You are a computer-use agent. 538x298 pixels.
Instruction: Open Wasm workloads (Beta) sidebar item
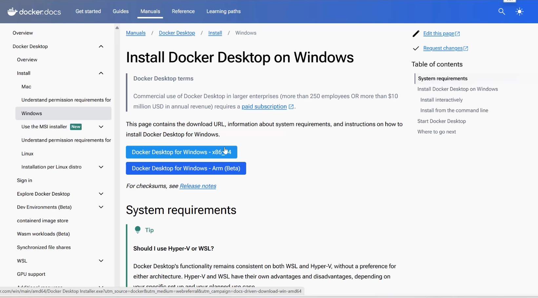(43, 234)
